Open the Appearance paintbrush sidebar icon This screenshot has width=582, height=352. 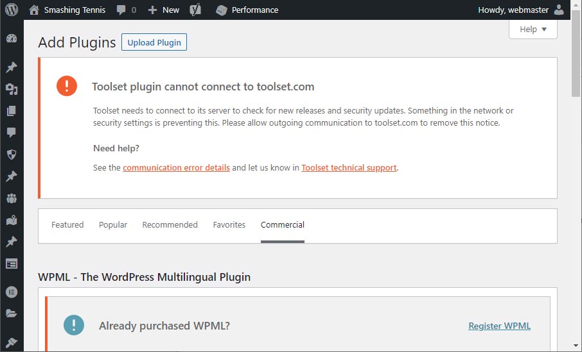(x=12, y=342)
